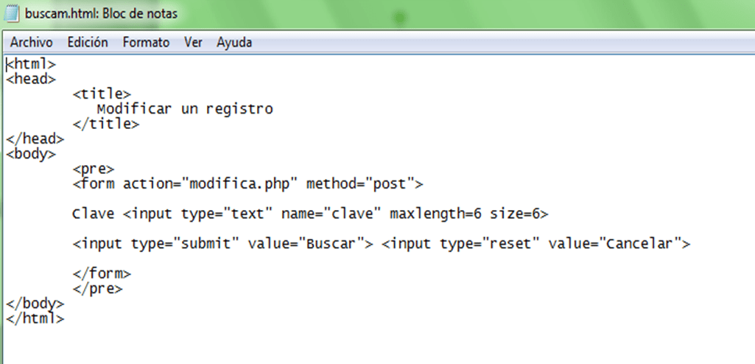
Task: Click the buscam.html window title text
Action: [101, 13]
